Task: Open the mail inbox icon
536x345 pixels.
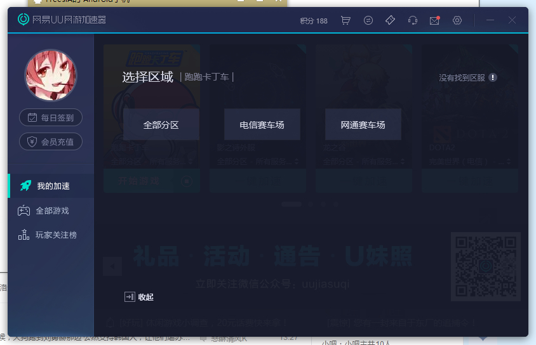Action: point(434,20)
